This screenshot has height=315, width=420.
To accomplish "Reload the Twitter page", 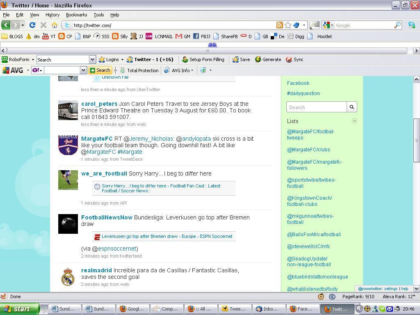I will pos(32,25).
